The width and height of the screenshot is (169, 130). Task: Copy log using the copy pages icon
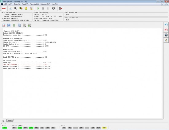[19, 25]
